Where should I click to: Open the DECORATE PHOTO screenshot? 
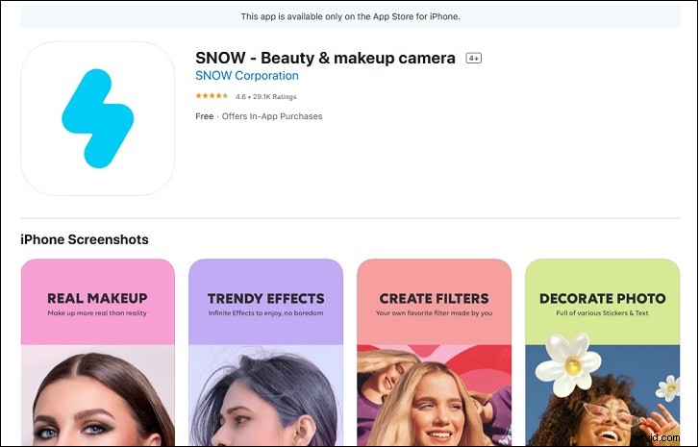[x=603, y=352]
